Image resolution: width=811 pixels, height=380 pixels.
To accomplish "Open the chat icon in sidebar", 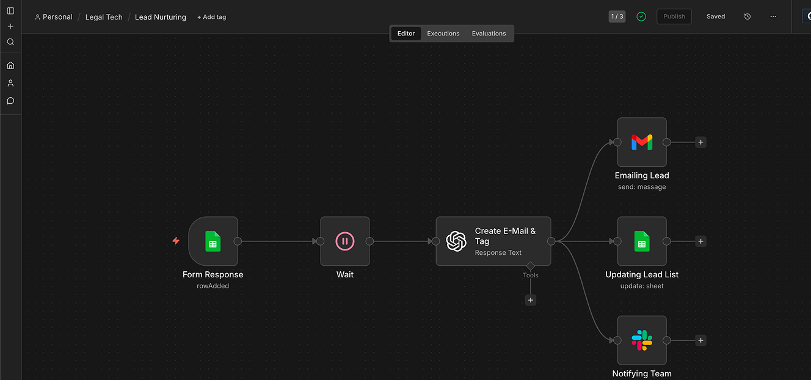I will pos(10,101).
